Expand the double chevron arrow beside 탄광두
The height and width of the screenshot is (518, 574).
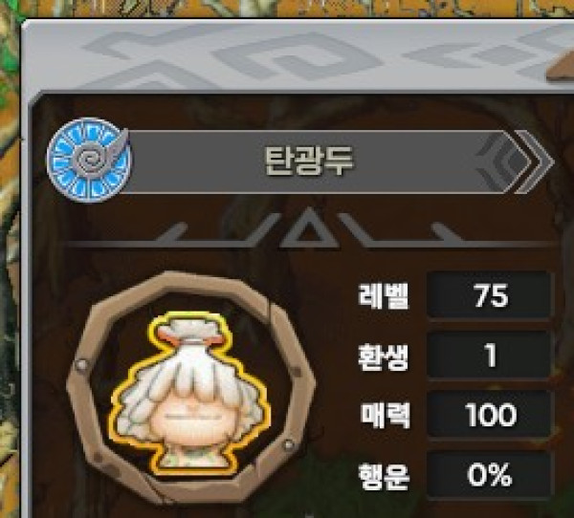(x=534, y=162)
